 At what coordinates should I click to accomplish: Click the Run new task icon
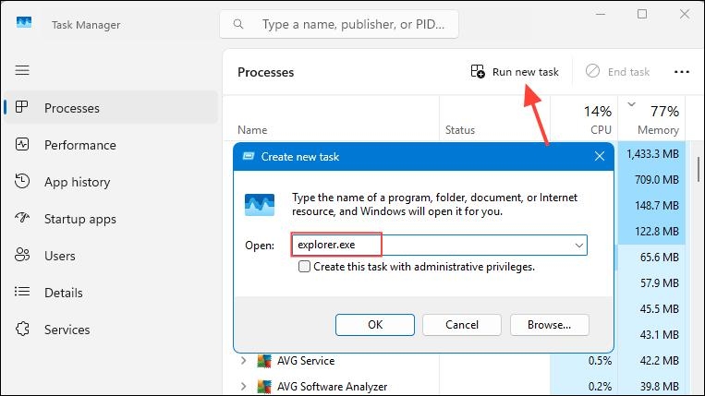point(478,71)
